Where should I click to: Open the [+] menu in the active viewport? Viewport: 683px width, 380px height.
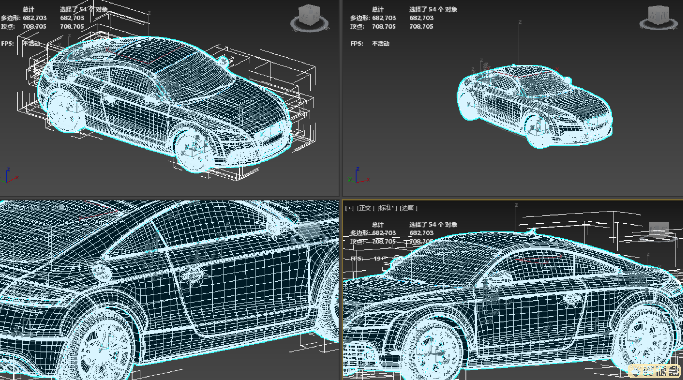click(349, 208)
